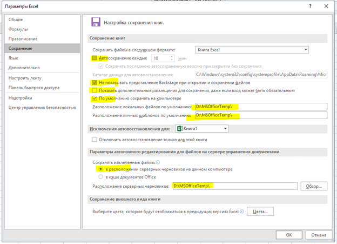Click the OK button

point(289,235)
